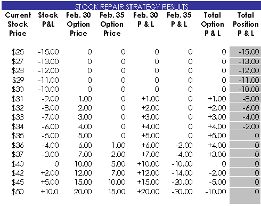261x206 pixels.
Task: Select the $40 stock price cell
Action: click(18, 164)
